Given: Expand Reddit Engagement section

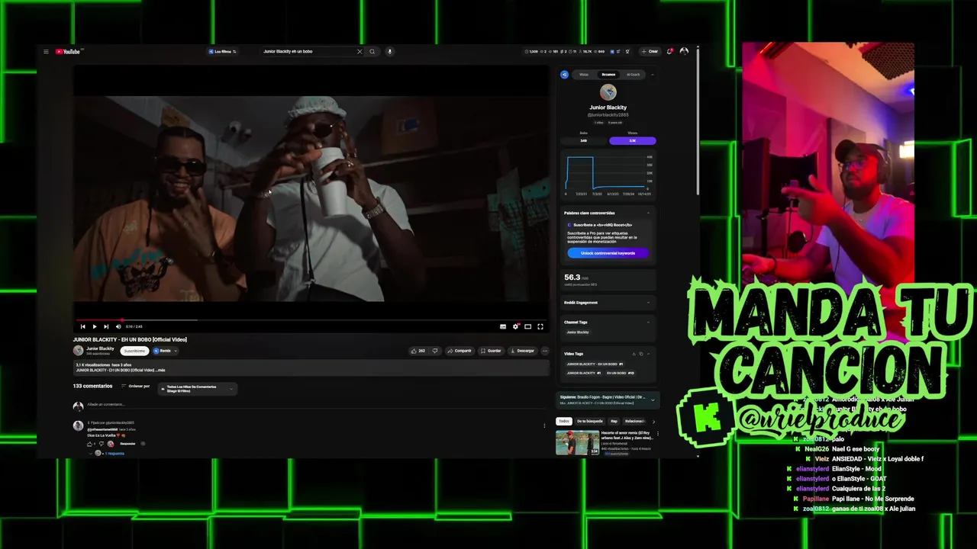Looking at the screenshot, I should (648, 303).
